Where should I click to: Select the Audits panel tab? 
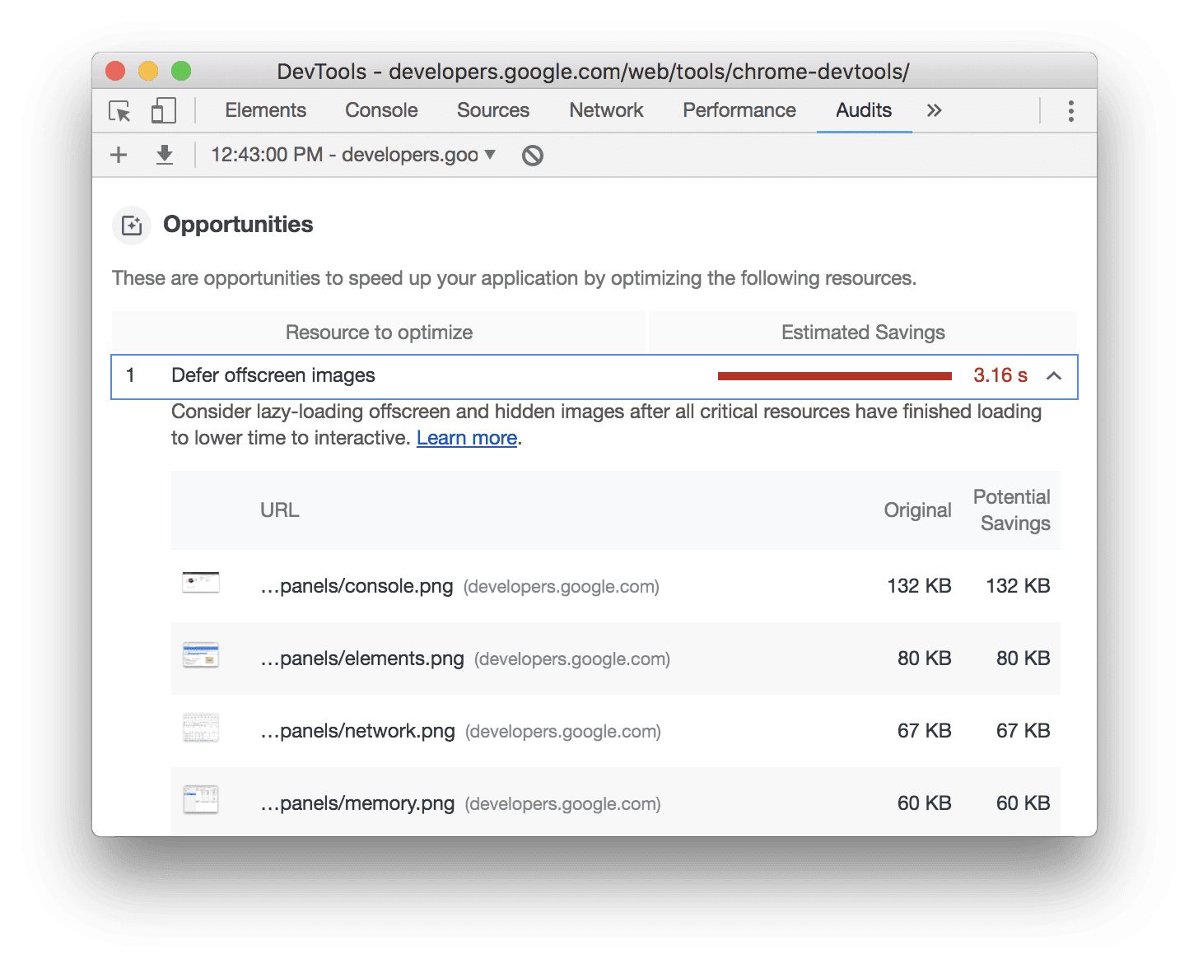[863, 110]
